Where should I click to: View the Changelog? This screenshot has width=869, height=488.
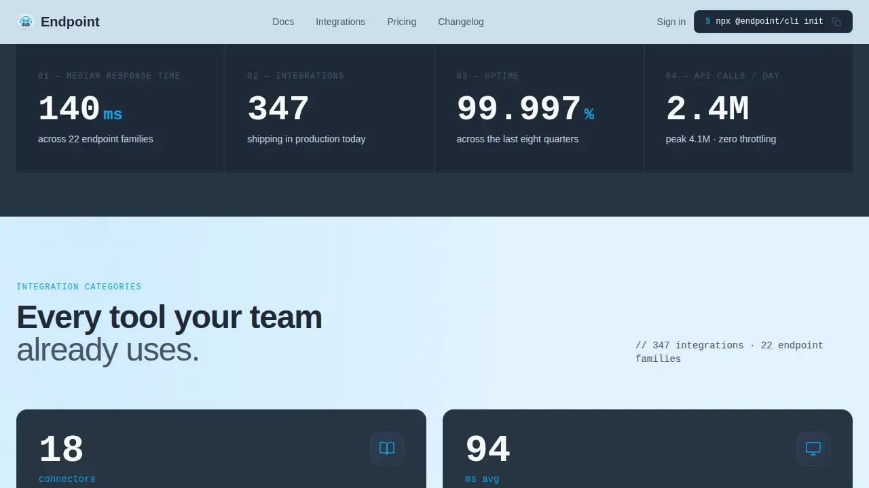pyautogui.click(x=461, y=22)
